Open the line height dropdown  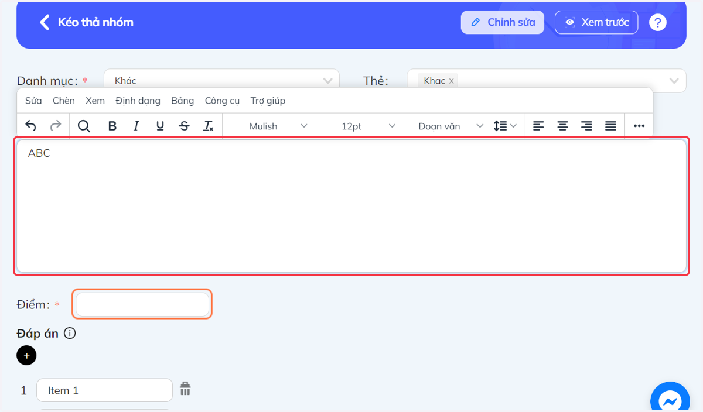tap(505, 126)
